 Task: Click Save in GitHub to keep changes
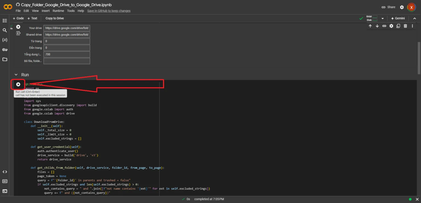(109, 11)
